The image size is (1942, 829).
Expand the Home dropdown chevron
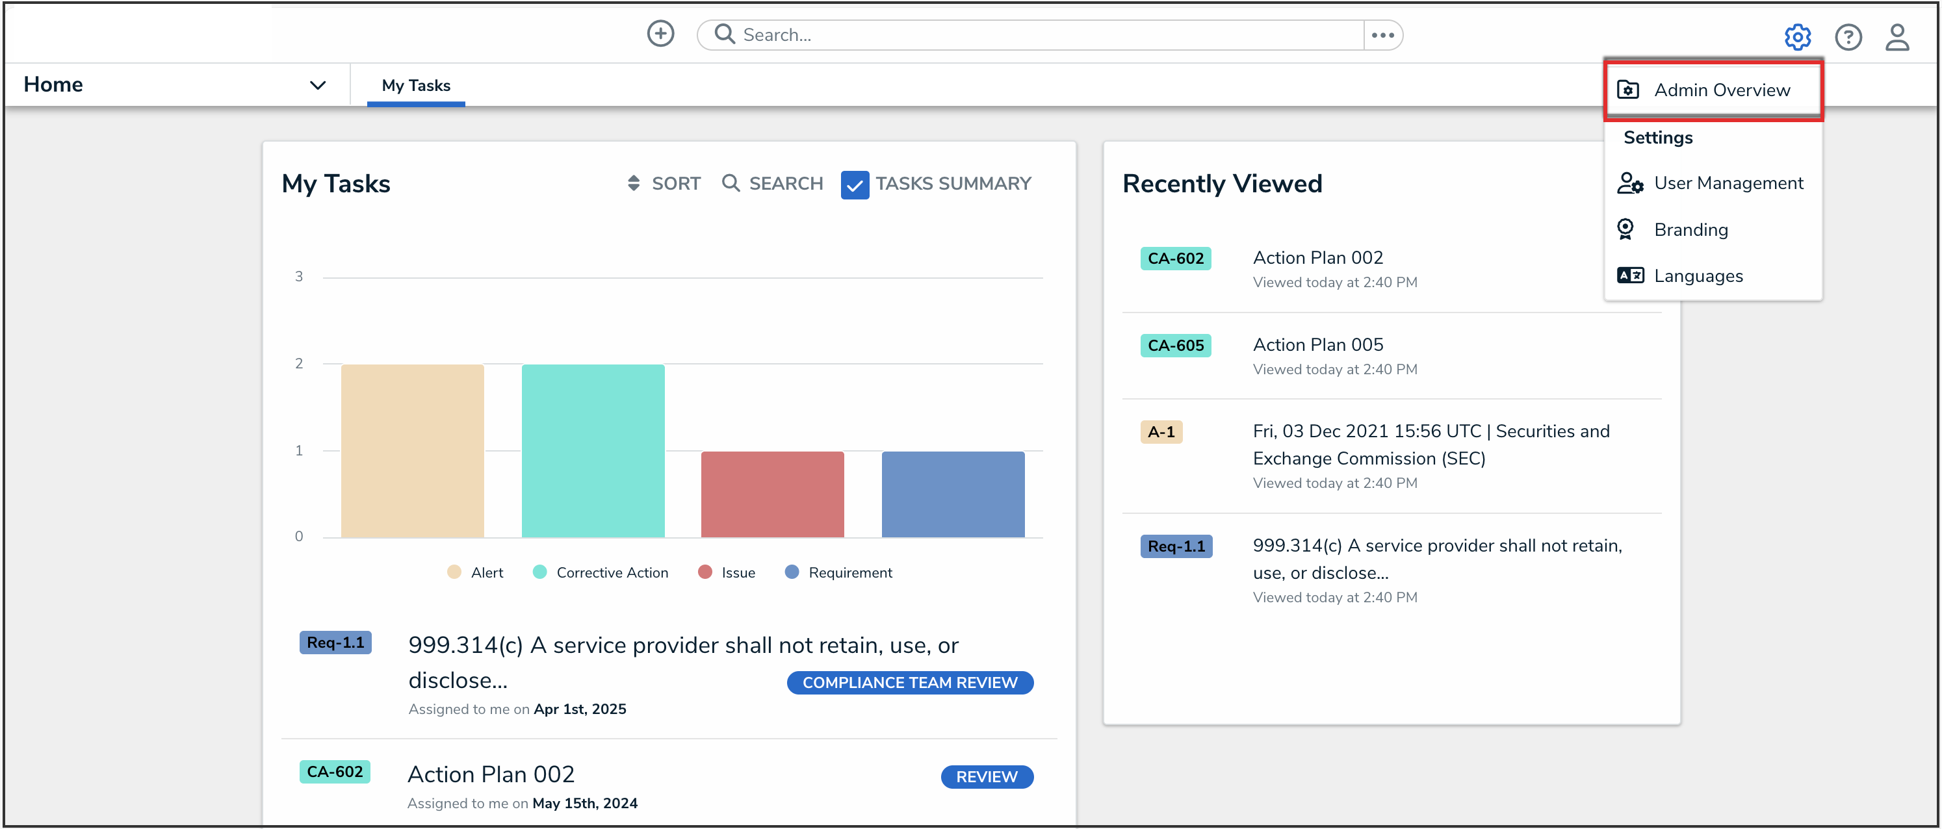pyautogui.click(x=317, y=85)
